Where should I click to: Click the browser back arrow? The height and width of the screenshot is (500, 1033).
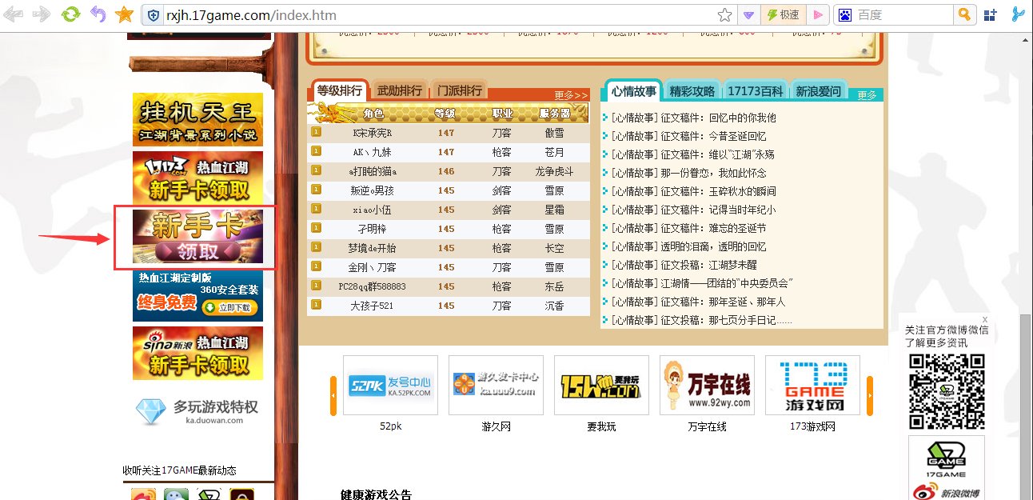[15, 14]
